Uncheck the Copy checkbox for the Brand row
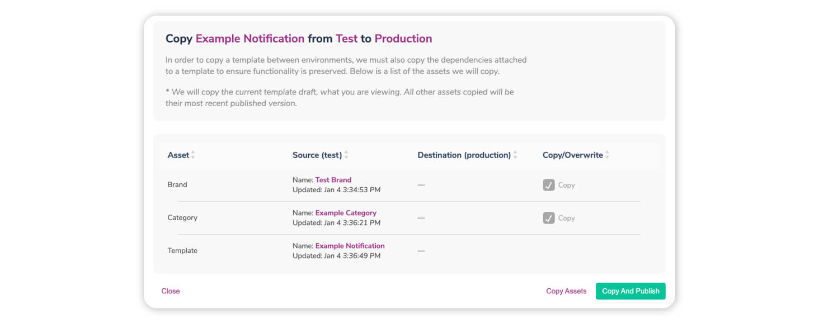This screenshot has width=819, height=324. click(549, 185)
